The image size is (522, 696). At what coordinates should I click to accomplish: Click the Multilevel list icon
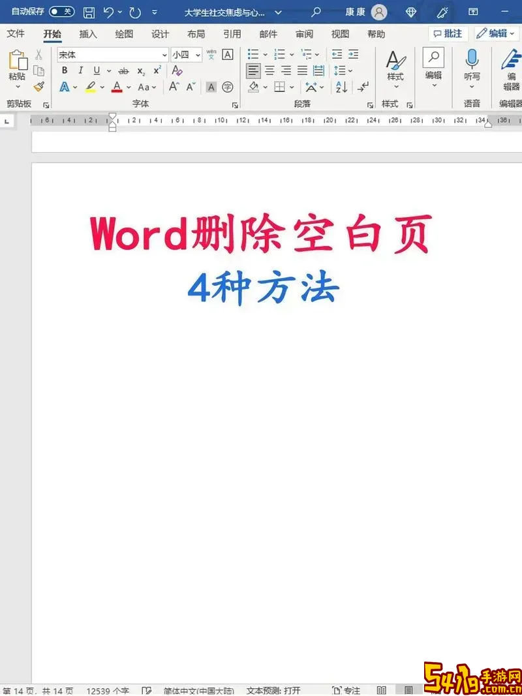coord(306,54)
